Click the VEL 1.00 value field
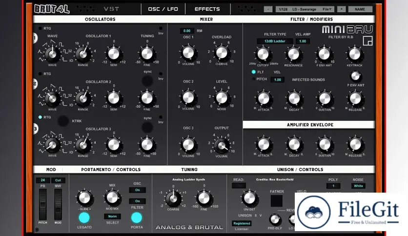 click(x=278, y=80)
